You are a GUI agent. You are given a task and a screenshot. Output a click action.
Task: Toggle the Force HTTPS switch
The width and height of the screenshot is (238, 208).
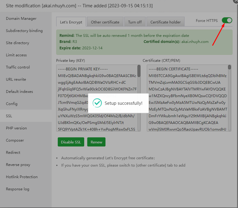pyautogui.click(x=227, y=20)
